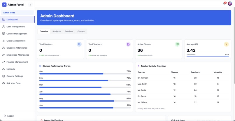The image size is (235, 121).
Task: Click the Active Classes book icon
Action: click(x=177, y=44)
